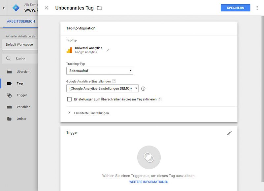Open help for the override settings option
The height and width of the screenshot is (191, 264).
click(x=160, y=99)
